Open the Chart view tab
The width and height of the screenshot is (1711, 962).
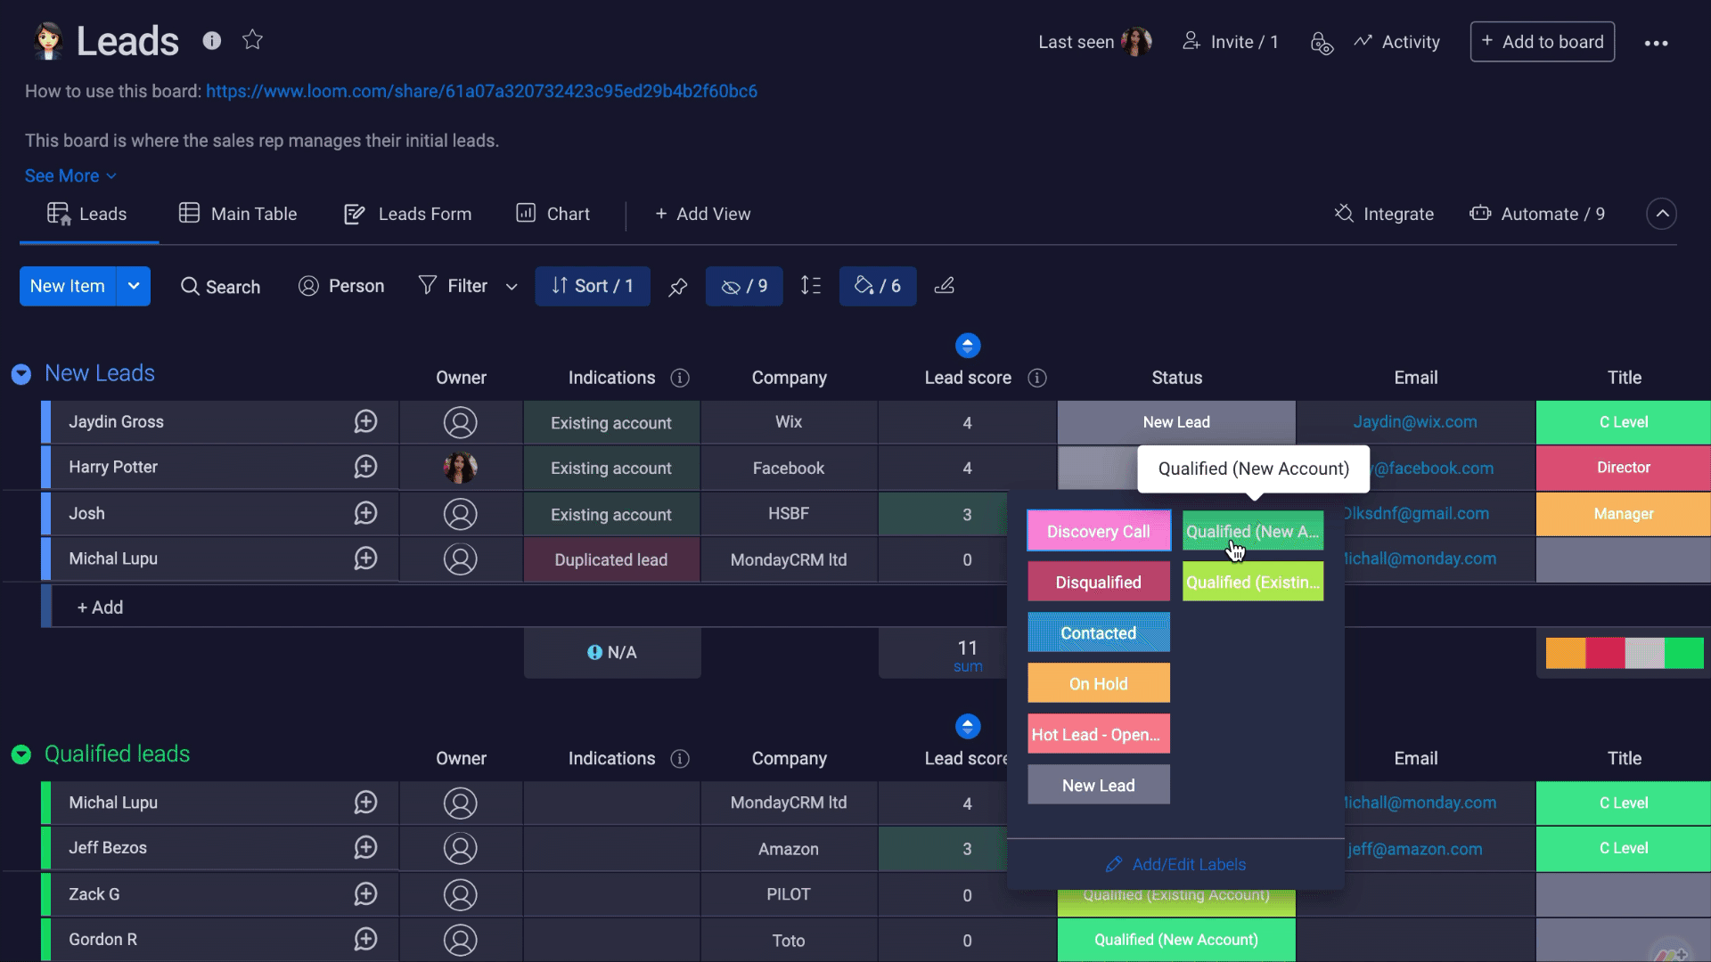click(553, 214)
